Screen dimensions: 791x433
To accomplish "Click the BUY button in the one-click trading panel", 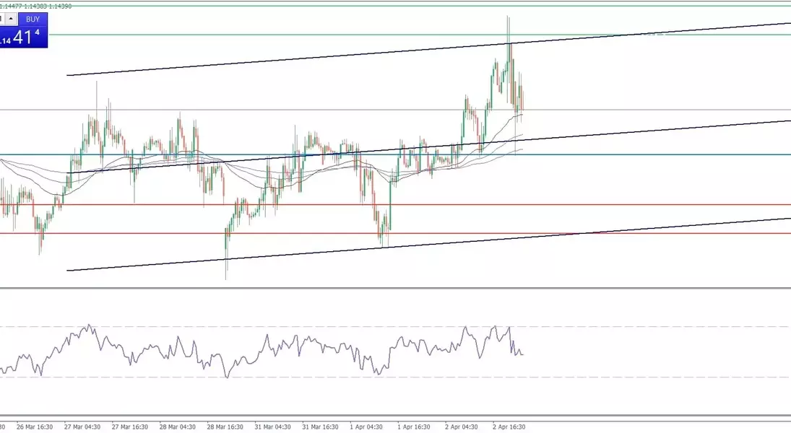I will click(33, 19).
